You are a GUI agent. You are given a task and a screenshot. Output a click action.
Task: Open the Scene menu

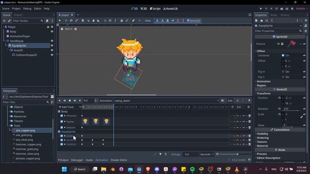[x=5, y=9]
